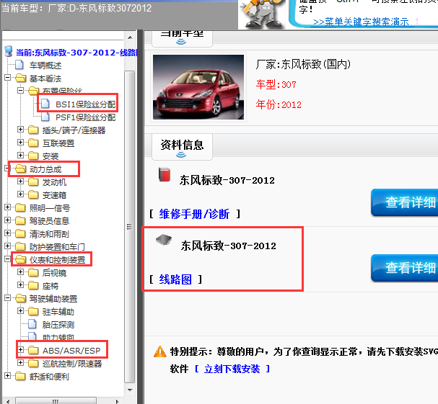The image size is (438, 404).
Task: Click the folder icon next to 巡航控制/限速器
Action: click(33, 363)
